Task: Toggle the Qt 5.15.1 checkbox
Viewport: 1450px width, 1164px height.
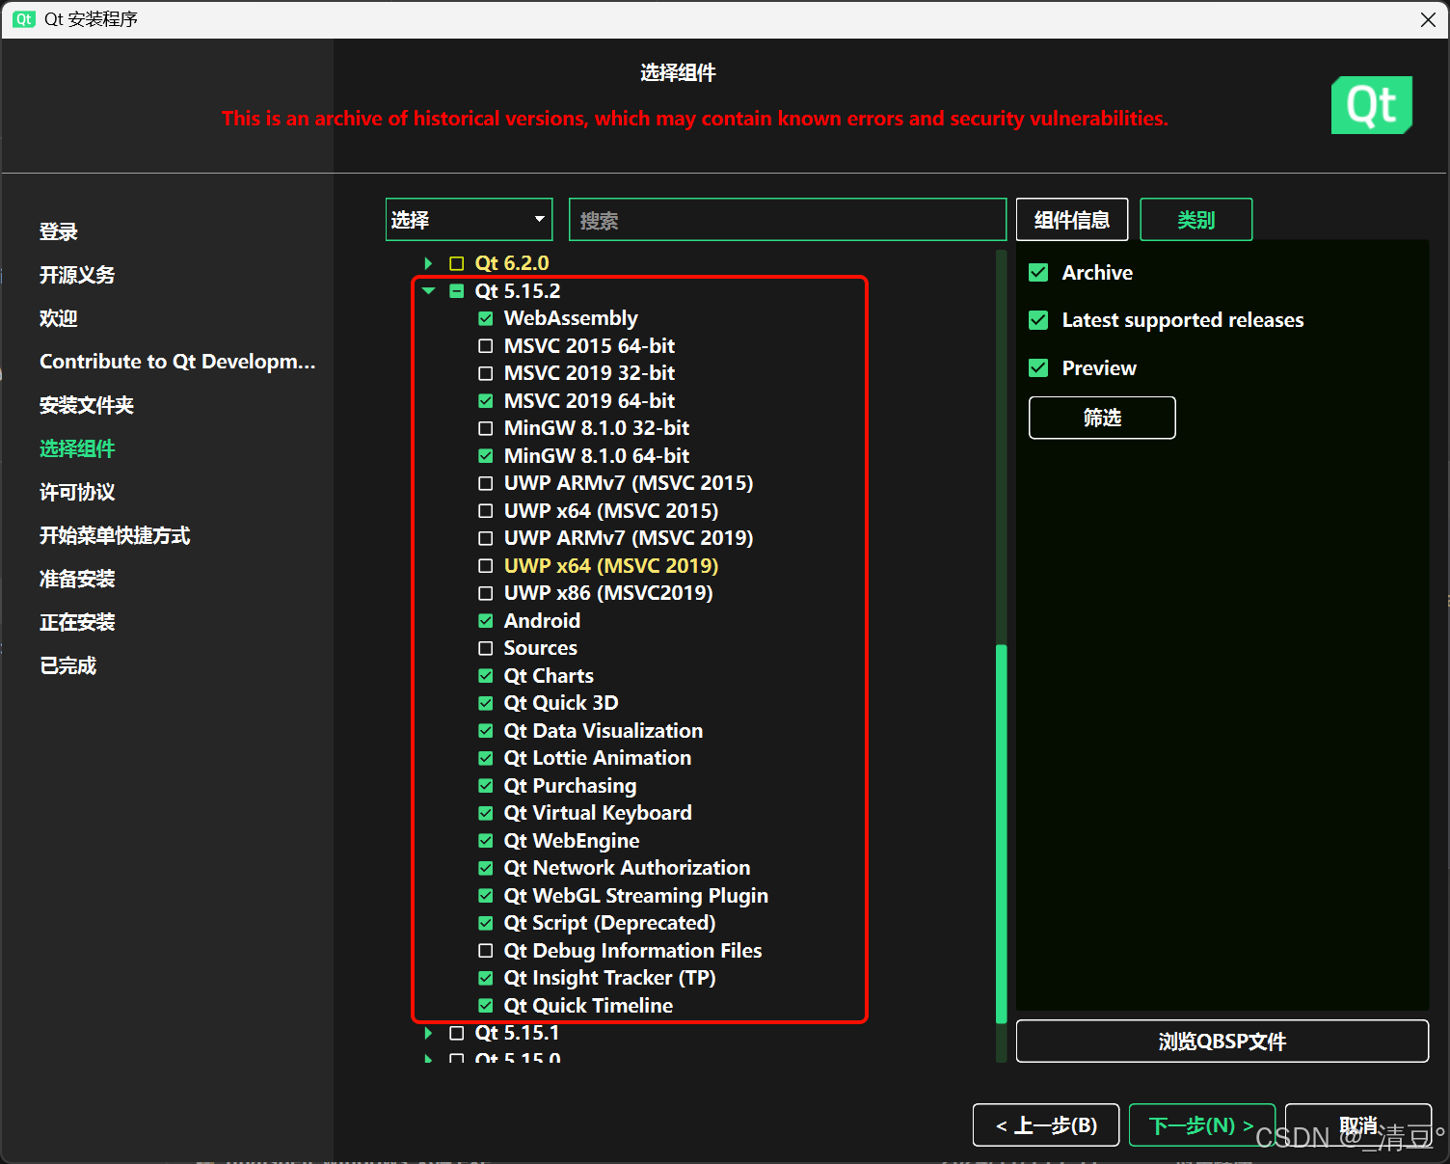Action: pos(457,1033)
